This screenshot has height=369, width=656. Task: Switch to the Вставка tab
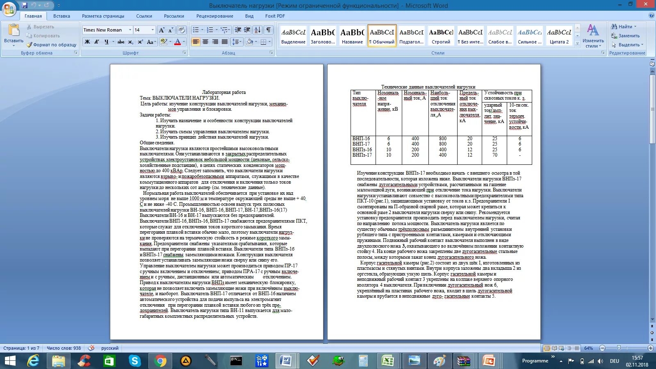coord(61,16)
